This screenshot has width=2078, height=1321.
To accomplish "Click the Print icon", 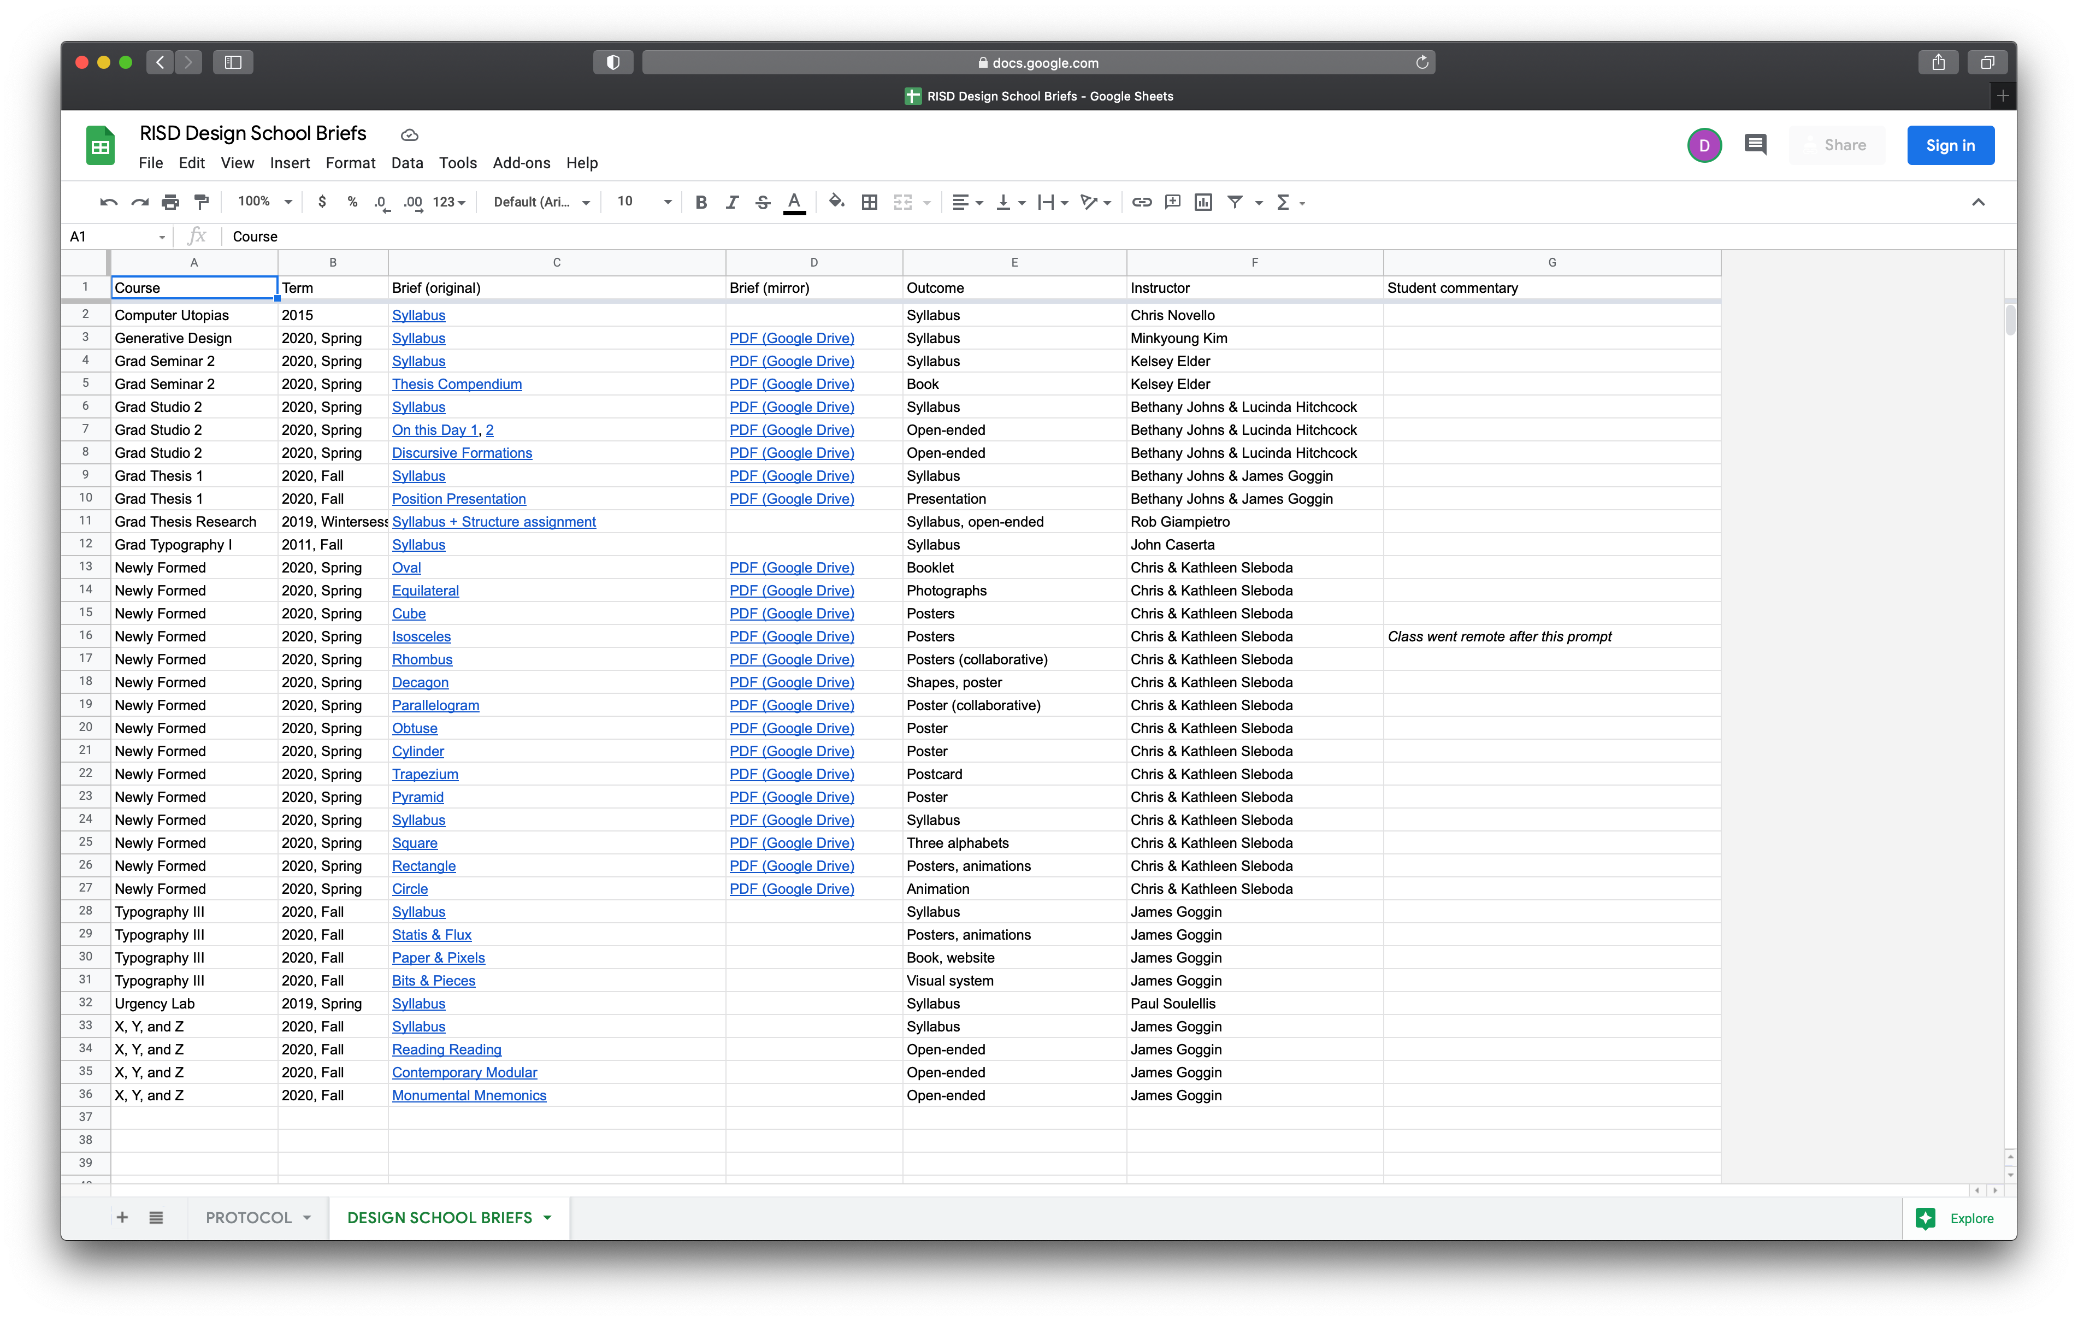I will (171, 202).
